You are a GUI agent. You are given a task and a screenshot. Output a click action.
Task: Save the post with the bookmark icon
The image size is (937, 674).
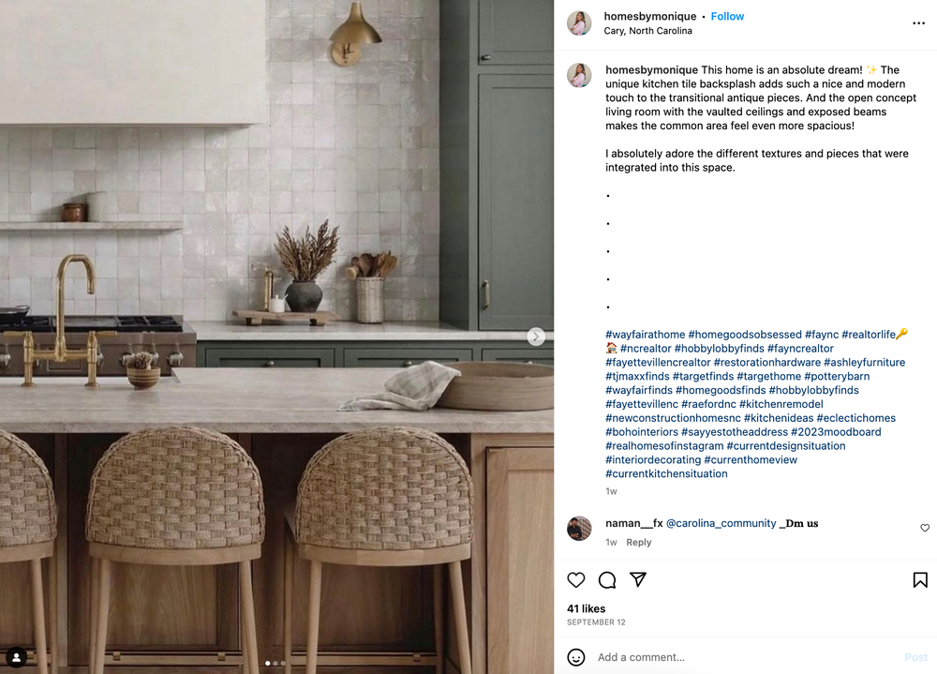[920, 579]
